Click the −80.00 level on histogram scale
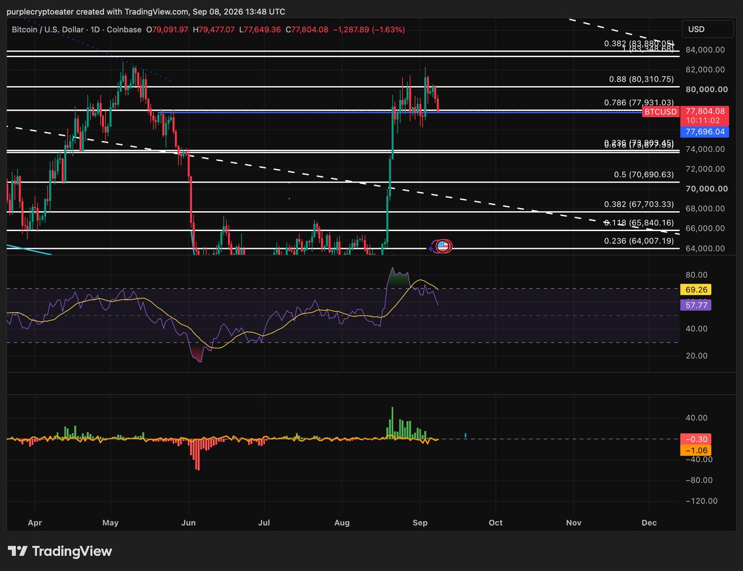Viewport: 743px width, 571px height. point(699,480)
